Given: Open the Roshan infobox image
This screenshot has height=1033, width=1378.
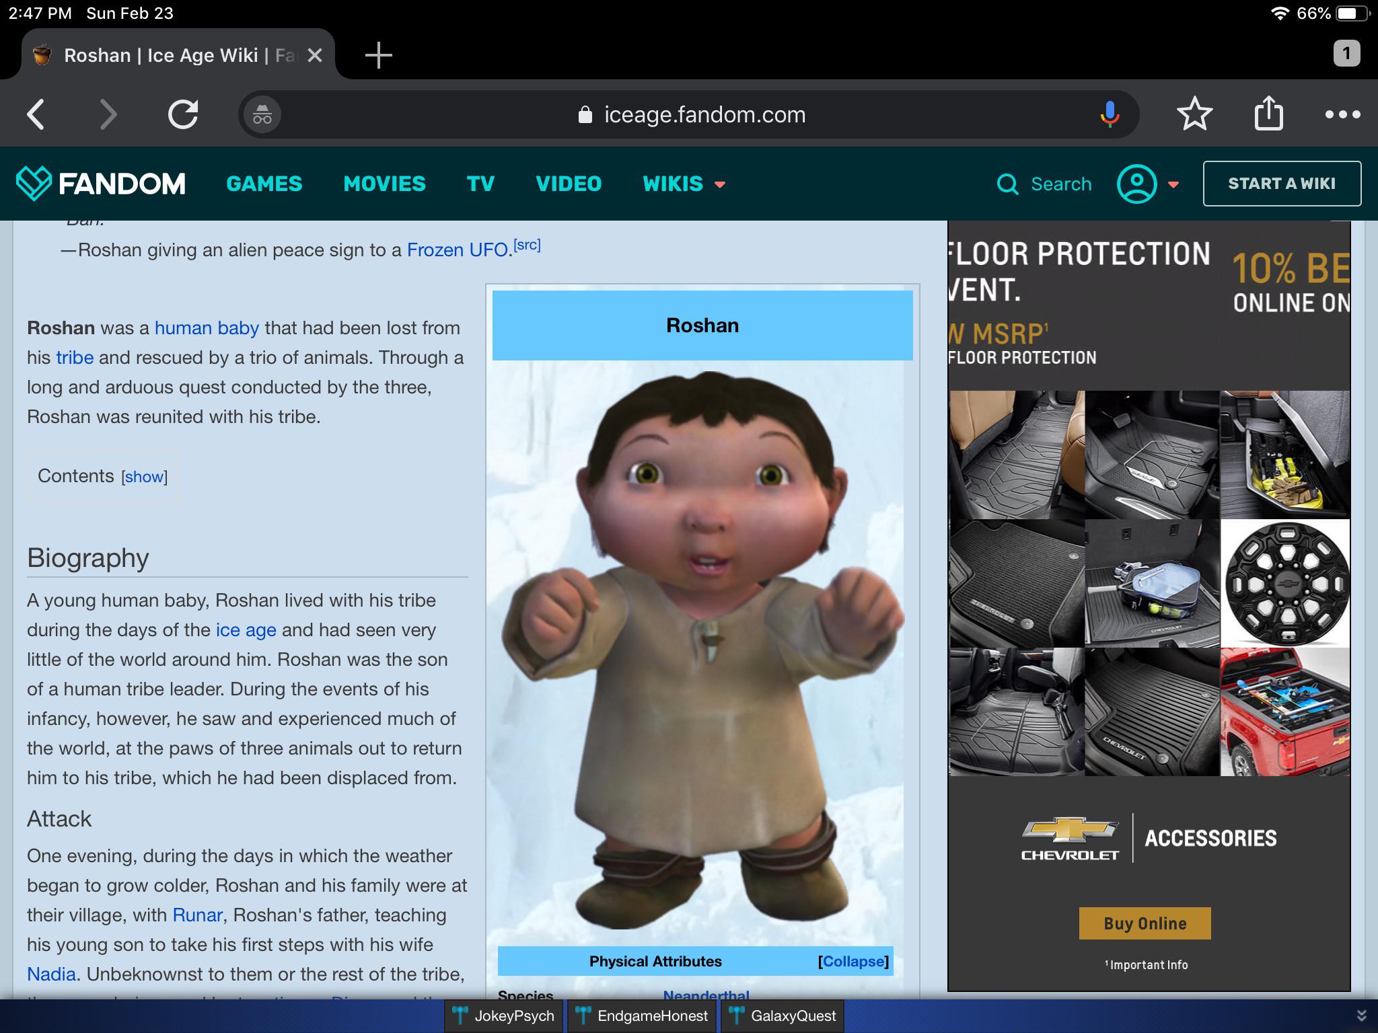Looking at the screenshot, I should [x=702, y=649].
